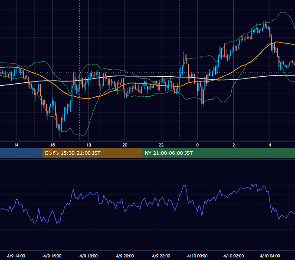Click the 4/9 16:00 indicator axis label
The width and height of the screenshot is (295, 260).
click(52, 256)
